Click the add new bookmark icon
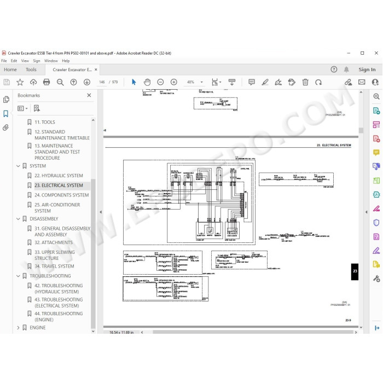This screenshot has width=383, height=383. coord(37,108)
